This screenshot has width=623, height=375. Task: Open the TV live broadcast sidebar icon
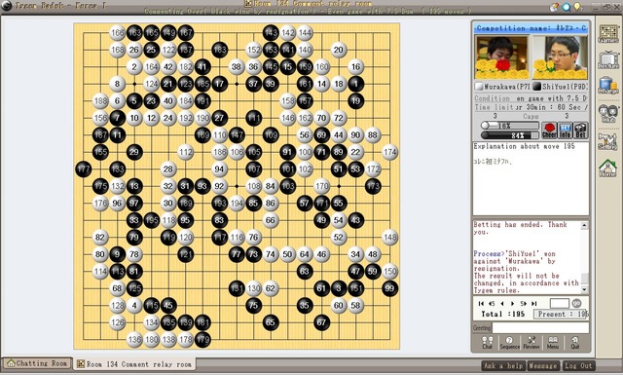point(608,60)
